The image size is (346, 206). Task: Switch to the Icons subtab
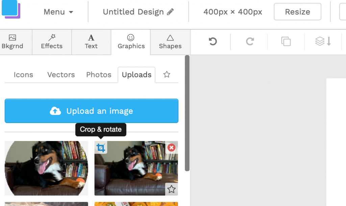coord(23,75)
